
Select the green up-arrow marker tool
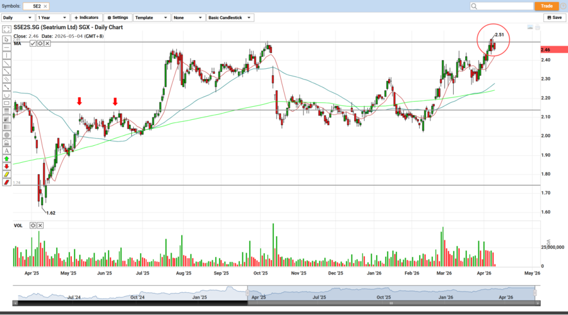[x=6, y=158]
